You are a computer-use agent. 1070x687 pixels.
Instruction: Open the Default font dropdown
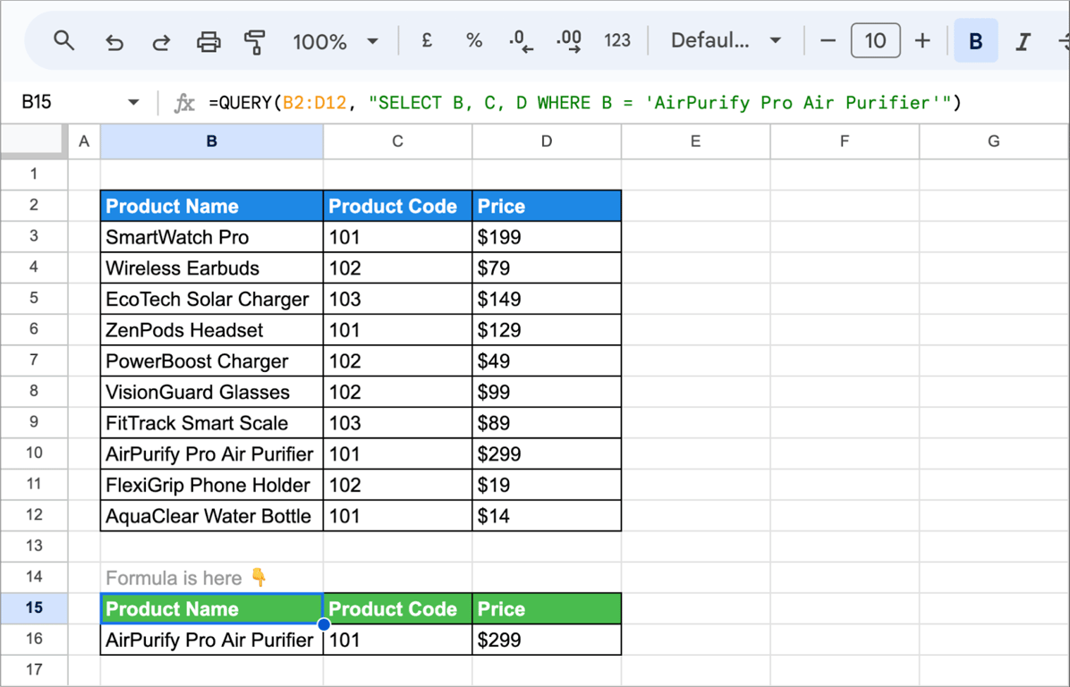(726, 41)
